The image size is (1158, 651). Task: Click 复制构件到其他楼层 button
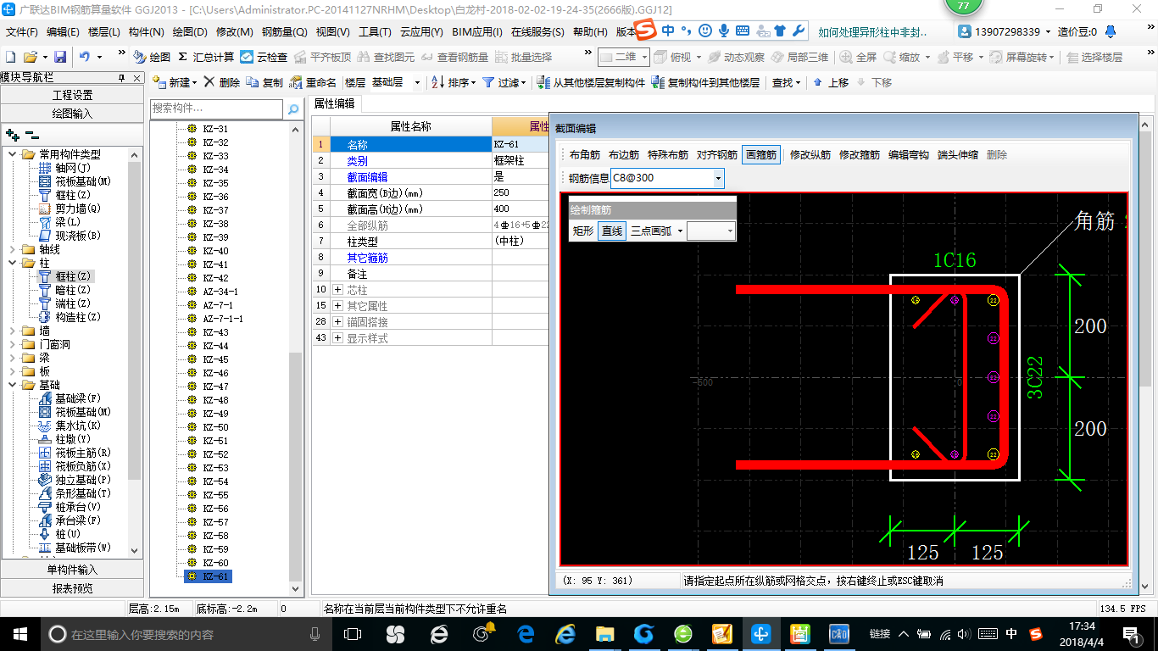[705, 82]
